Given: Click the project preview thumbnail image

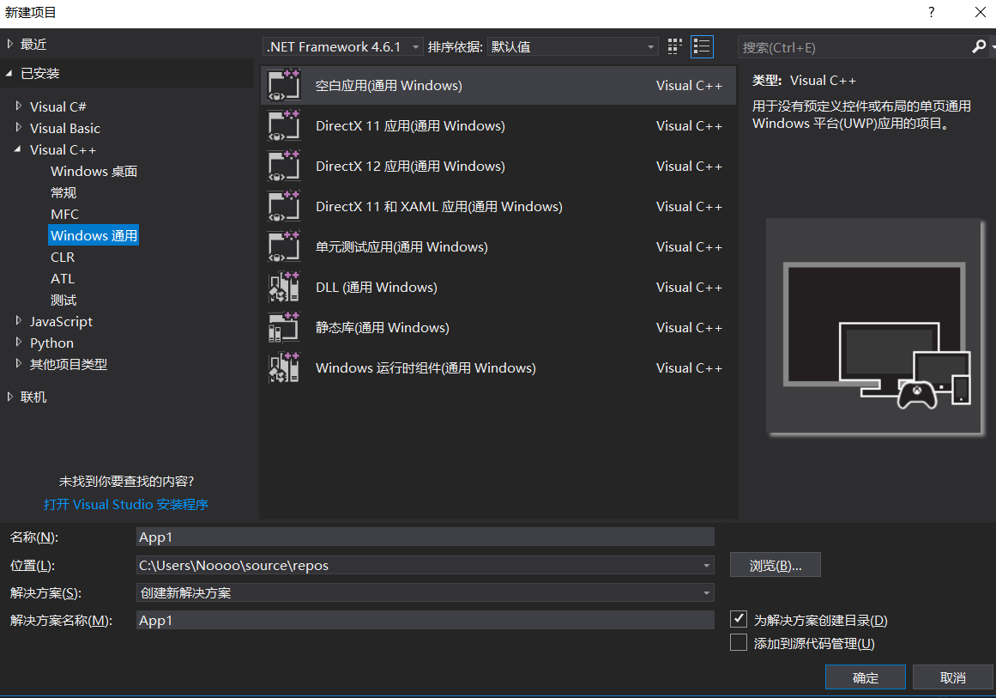Looking at the screenshot, I should [x=874, y=327].
